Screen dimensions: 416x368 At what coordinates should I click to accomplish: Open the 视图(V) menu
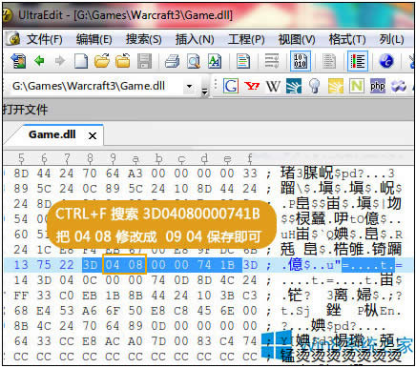297,39
